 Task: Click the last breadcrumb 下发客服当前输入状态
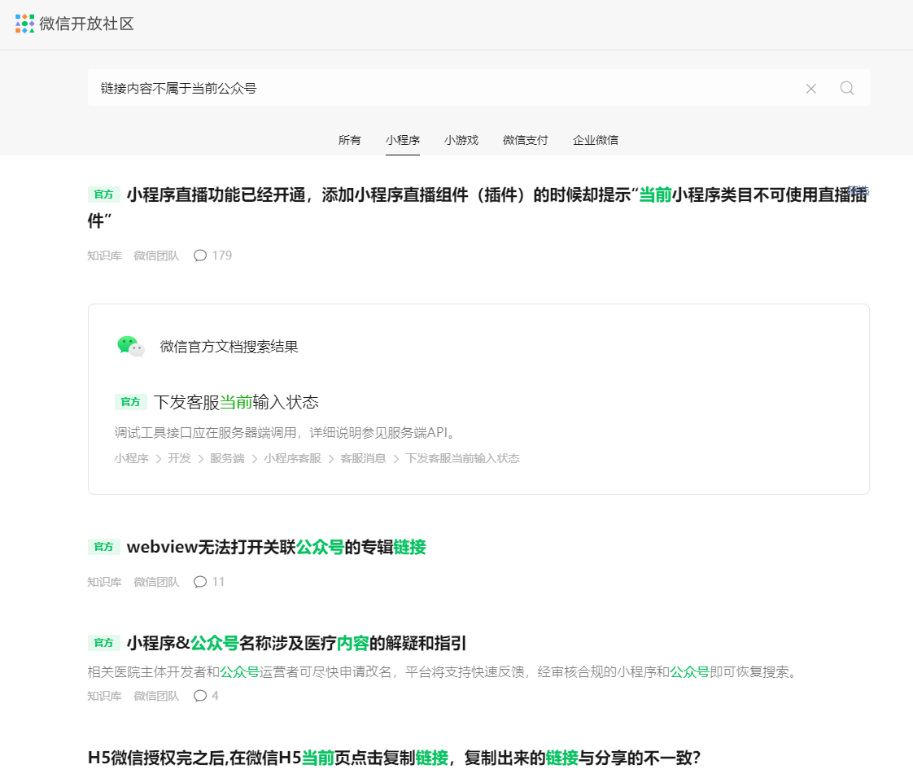point(462,459)
